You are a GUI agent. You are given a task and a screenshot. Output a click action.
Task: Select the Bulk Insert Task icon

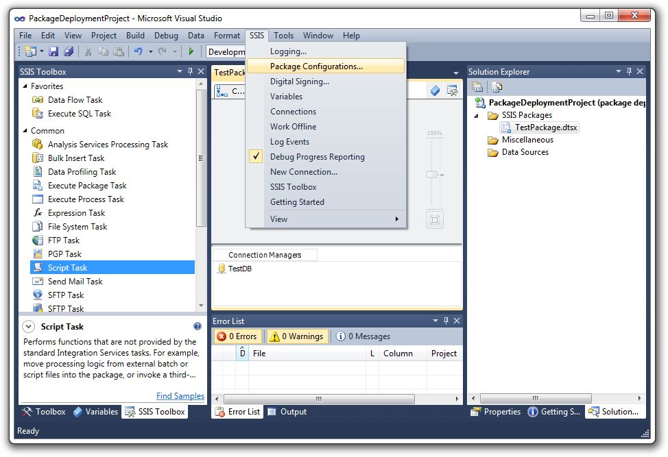click(x=38, y=158)
